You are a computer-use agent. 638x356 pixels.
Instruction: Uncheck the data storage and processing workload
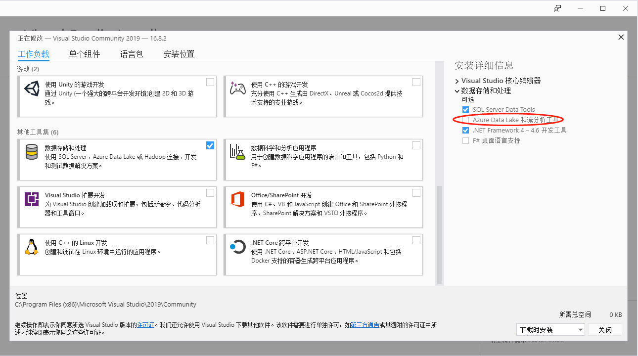[210, 145]
